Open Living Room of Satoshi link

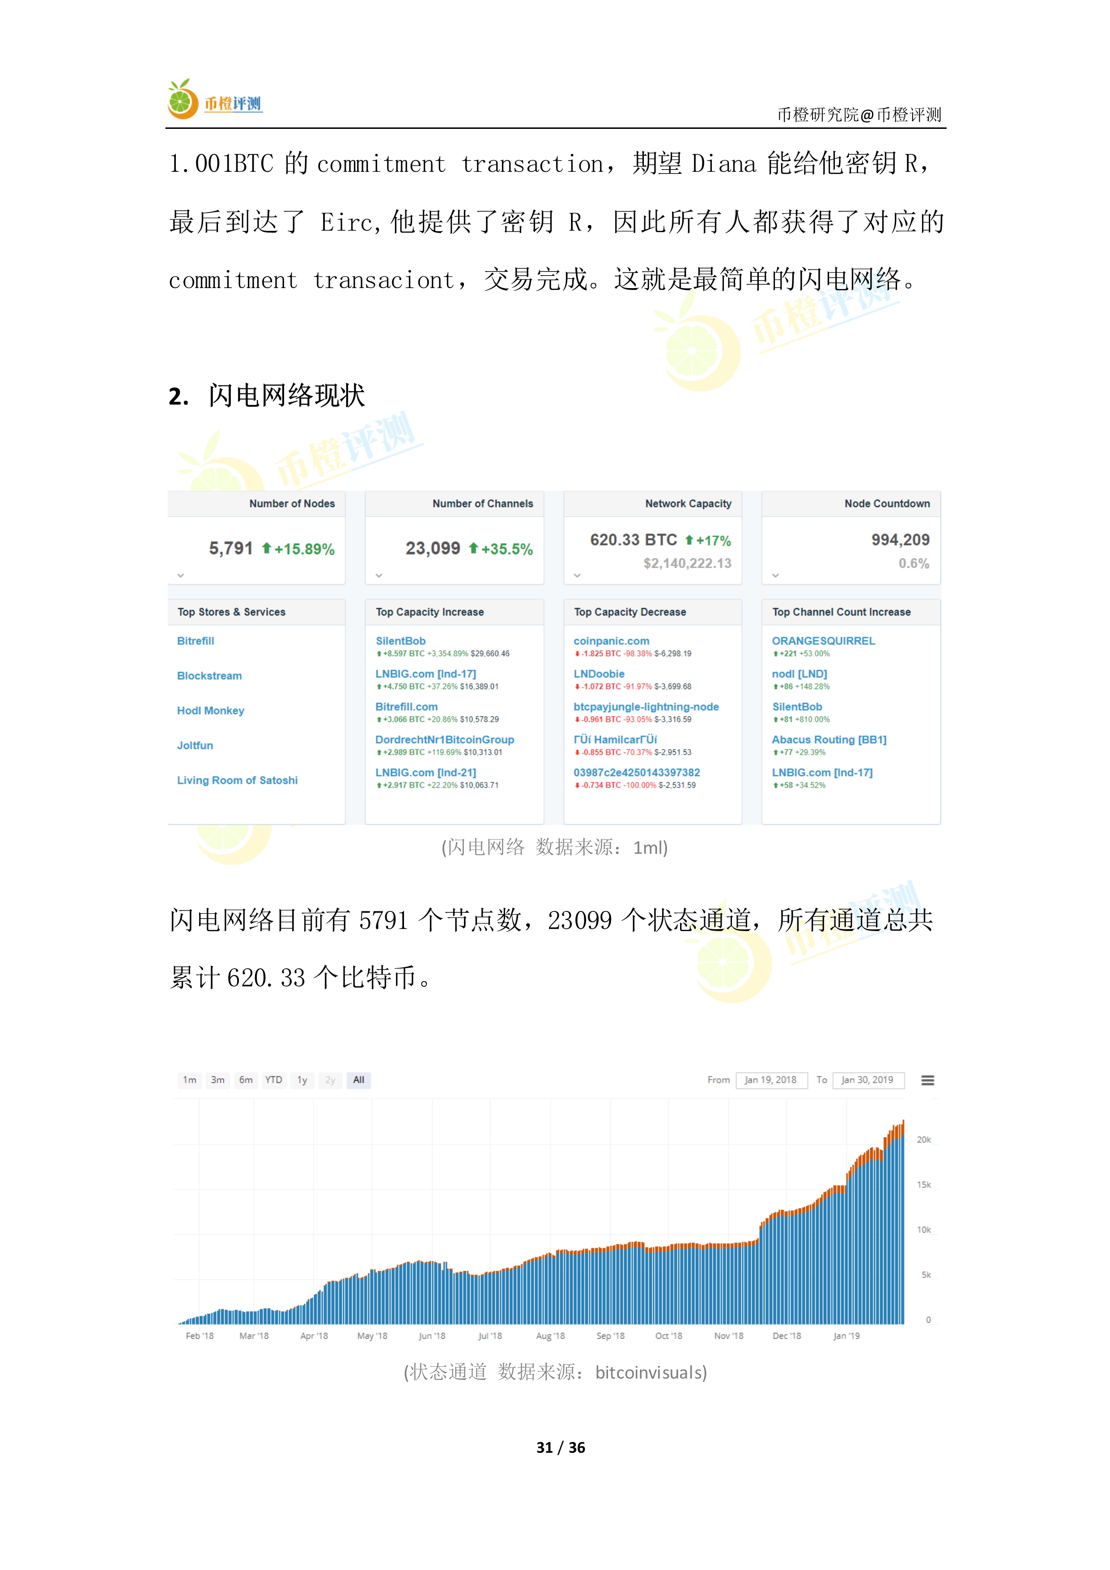pyautogui.click(x=237, y=780)
